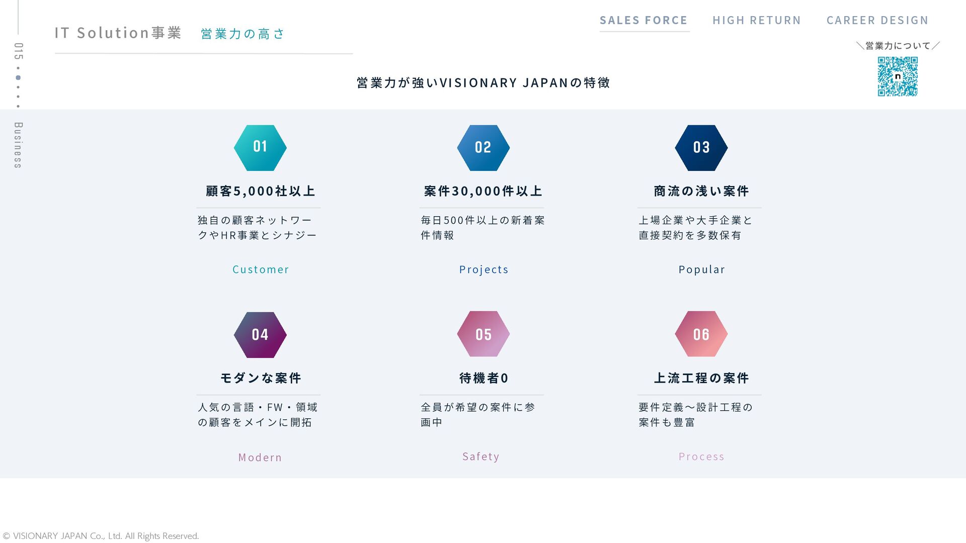Click the IT Solution事業 heading
Image resolution: width=966 pixels, height=543 pixels.
(x=118, y=33)
